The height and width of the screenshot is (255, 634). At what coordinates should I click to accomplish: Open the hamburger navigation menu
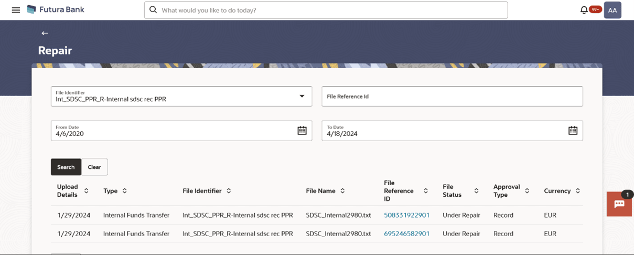16,10
